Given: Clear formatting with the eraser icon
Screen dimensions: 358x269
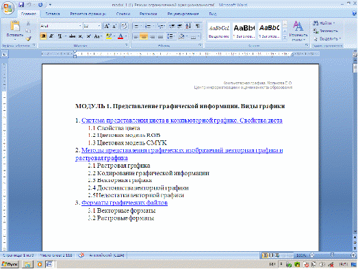Looking at the screenshot, I should 125,26.
